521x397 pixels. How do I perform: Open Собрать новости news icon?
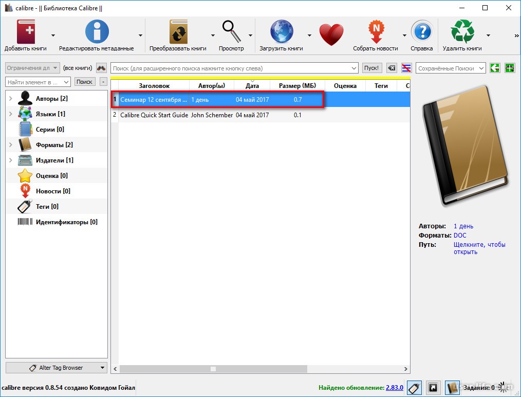click(376, 31)
